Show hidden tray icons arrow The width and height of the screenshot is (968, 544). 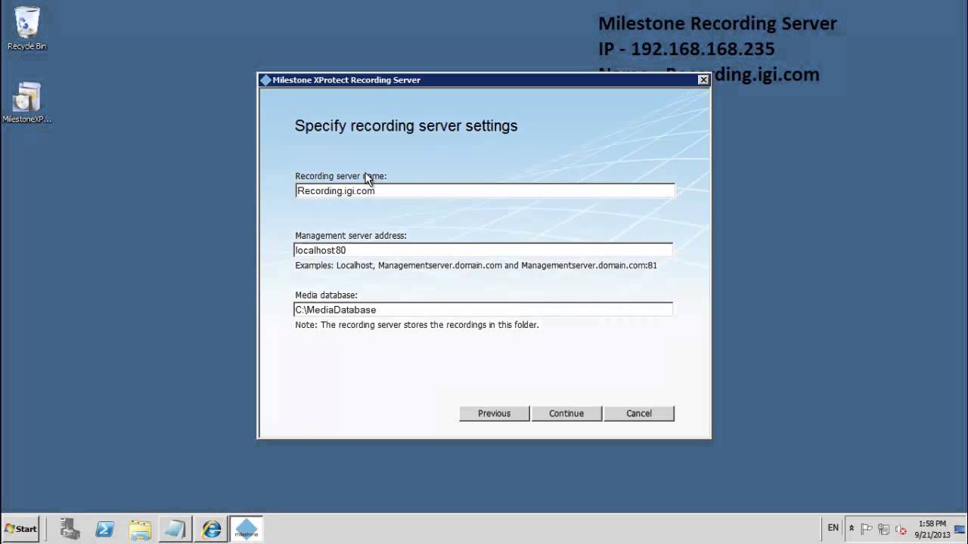click(852, 529)
